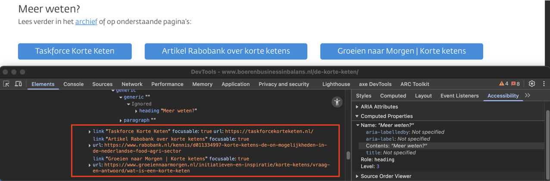Toggle the accessibility tree view button

337,102
